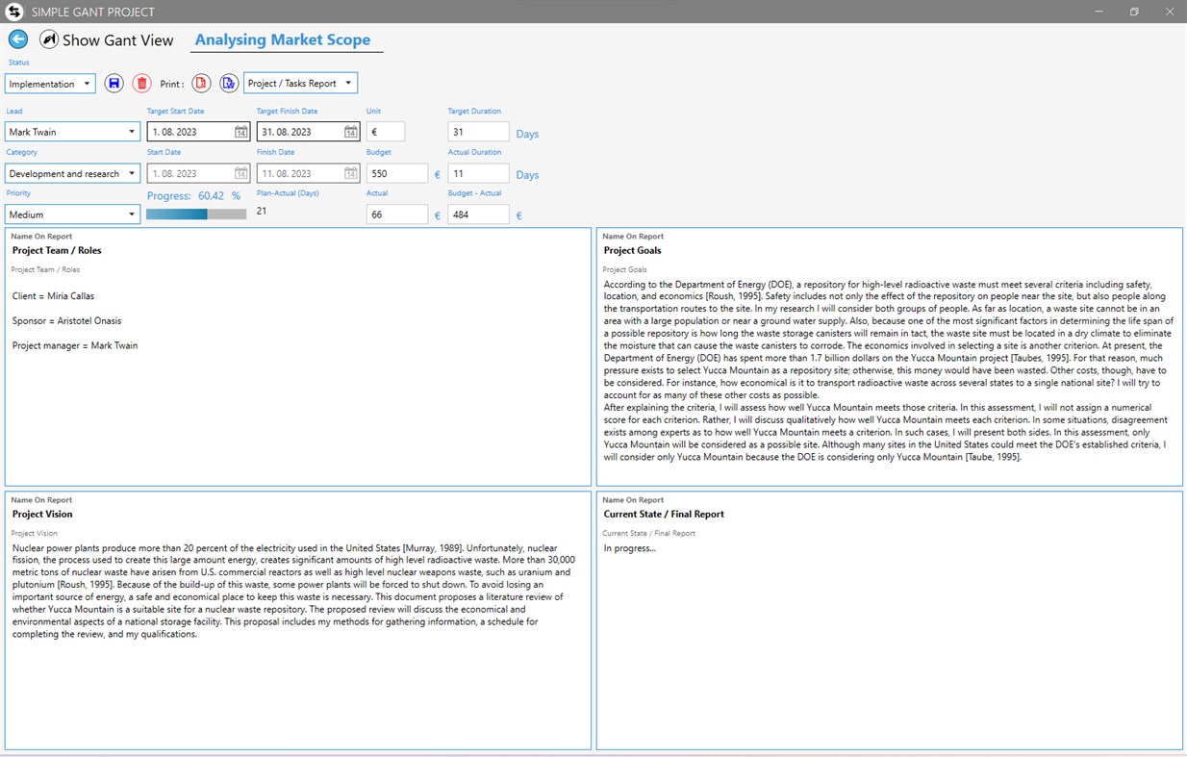Screen dimensions: 1187x757
Task: Open the Start Date calendar picker
Action: pos(240,172)
